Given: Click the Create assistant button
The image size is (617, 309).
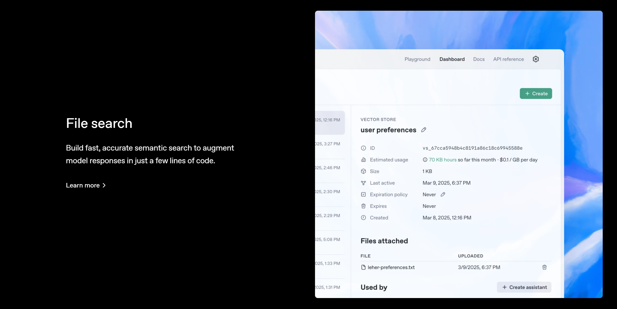Looking at the screenshot, I should (x=524, y=287).
